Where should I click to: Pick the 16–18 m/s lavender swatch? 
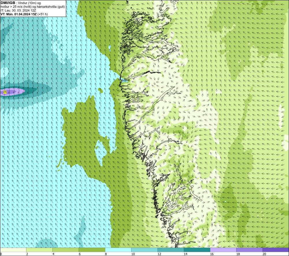coord(223,250)
